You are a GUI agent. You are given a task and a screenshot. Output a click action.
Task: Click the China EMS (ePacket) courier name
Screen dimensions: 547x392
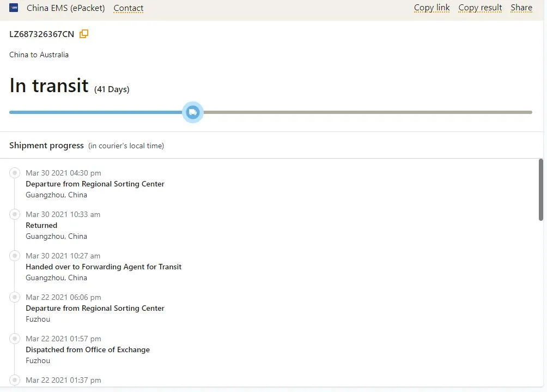[65, 8]
